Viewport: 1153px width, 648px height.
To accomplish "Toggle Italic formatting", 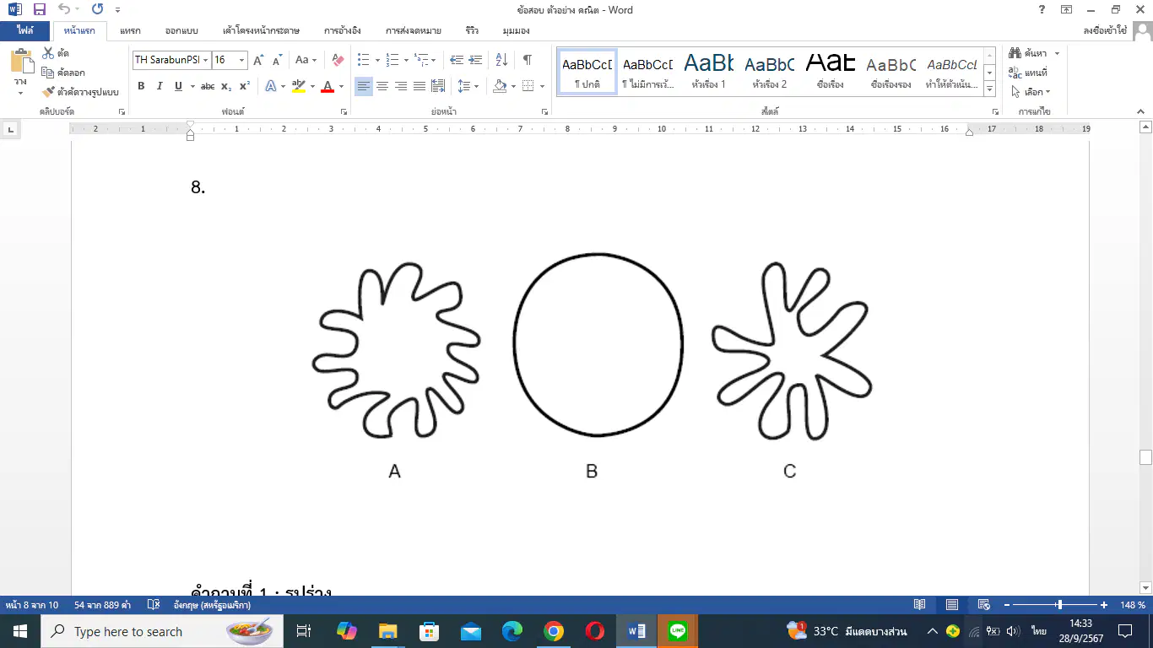I will pyautogui.click(x=160, y=86).
